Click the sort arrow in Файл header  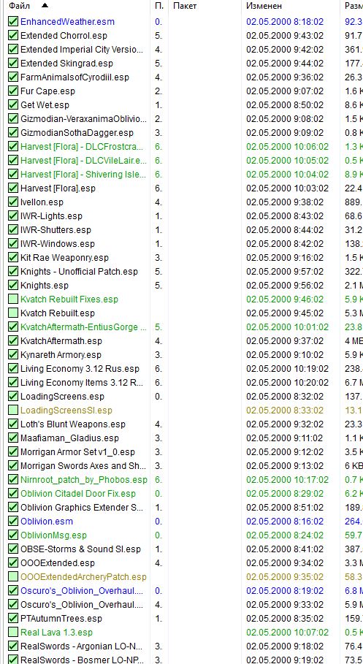(x=45, y=6)
